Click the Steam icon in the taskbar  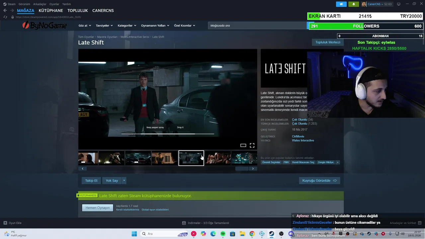pyautogui.click(x=272, y=234)
